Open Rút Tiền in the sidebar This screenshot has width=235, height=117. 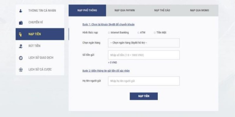click(x=40, y=46)
